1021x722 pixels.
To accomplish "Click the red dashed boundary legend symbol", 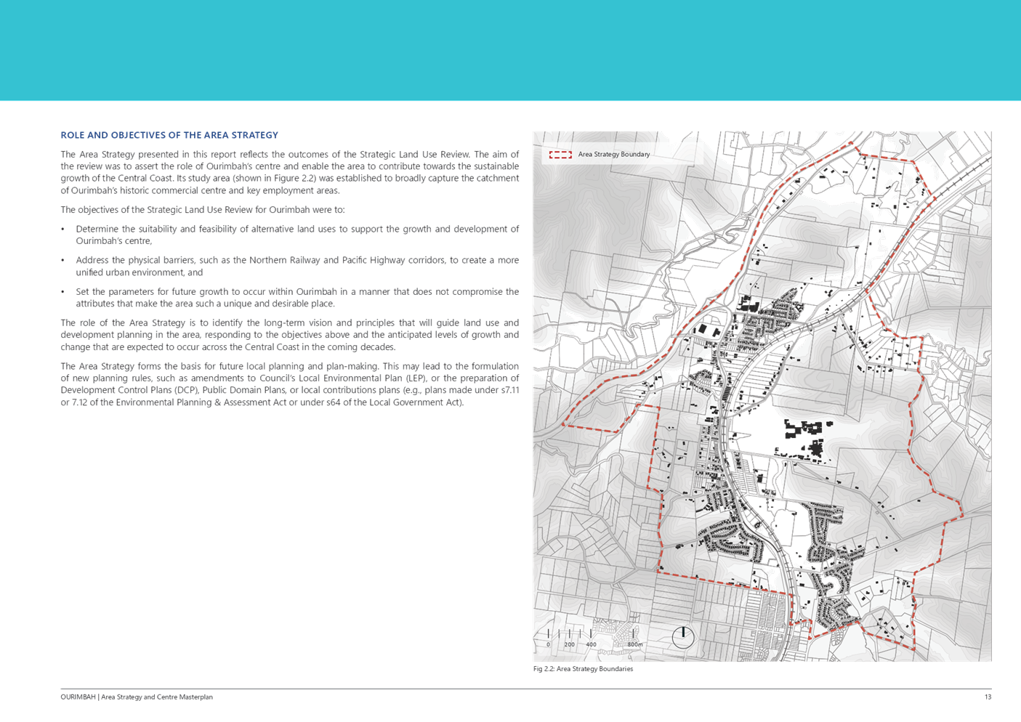I will [x=560, y=155].
